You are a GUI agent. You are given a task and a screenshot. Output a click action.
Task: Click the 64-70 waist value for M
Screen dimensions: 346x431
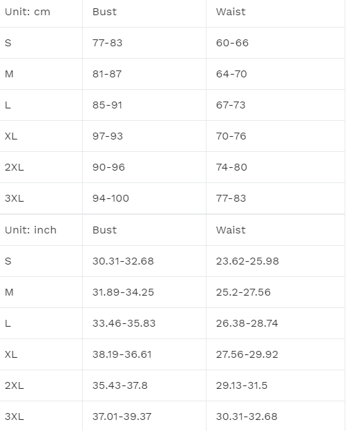[x=231, y=74]
